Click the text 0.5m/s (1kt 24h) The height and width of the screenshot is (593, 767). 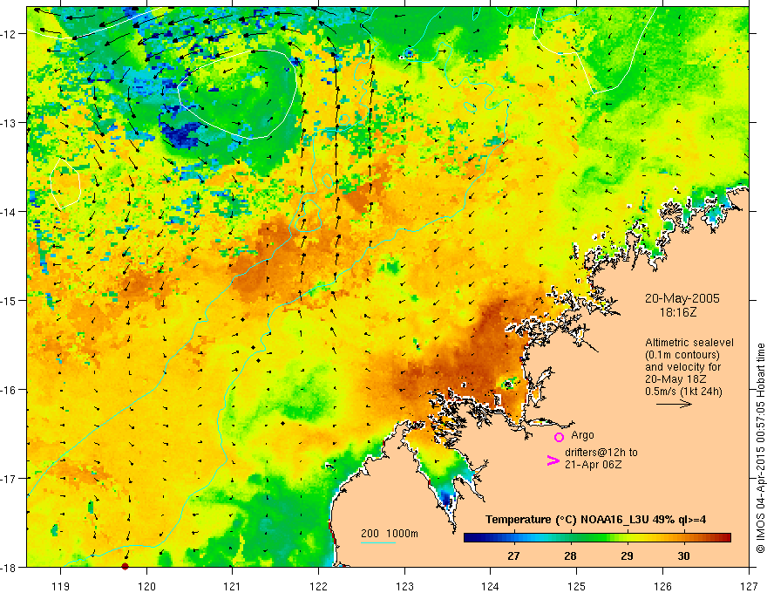[x=683, y=392]
